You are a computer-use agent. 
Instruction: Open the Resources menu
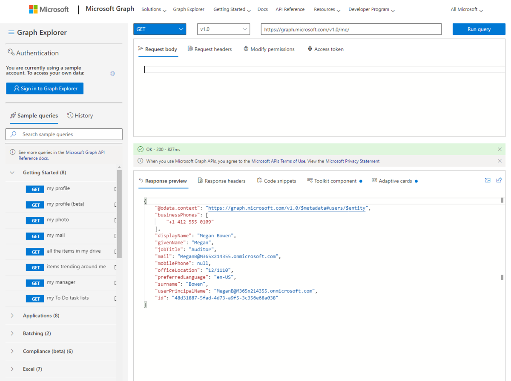coord(327,9)
